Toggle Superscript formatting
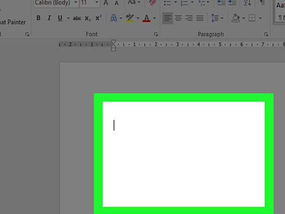The height and width of the screenshot is (214, 285). click(x=99, y=18)
